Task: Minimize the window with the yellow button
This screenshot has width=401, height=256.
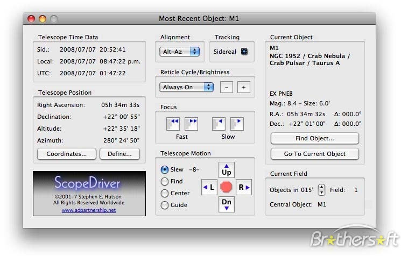Action: (x=43, y=19)
